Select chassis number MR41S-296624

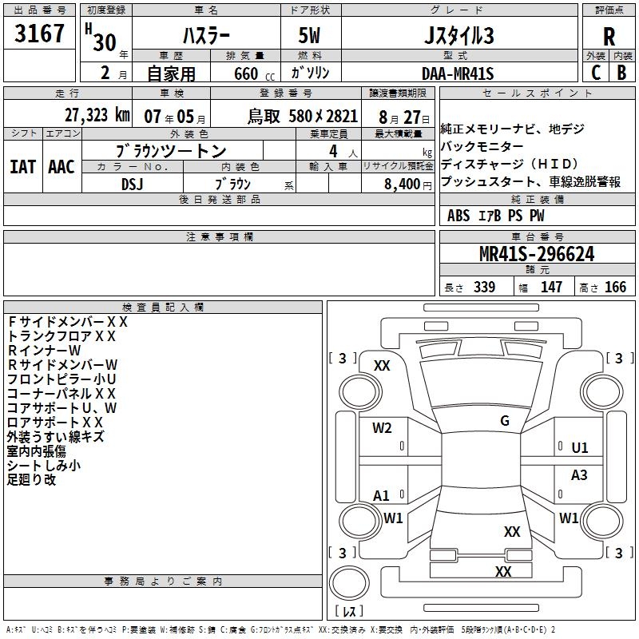(537, 254)
